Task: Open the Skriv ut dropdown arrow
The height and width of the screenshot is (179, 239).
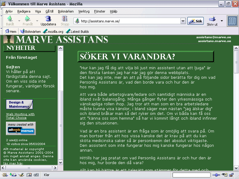Action: [222, 21]
